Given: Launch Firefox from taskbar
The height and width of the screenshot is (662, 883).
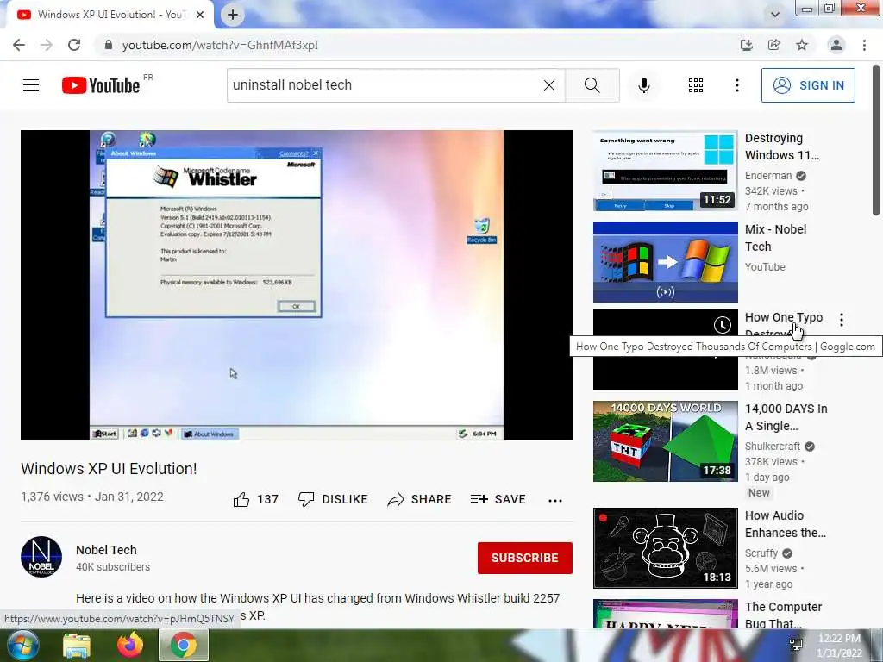Looking at the screenshot, I should pyautogui.click(x=130, y=645).
